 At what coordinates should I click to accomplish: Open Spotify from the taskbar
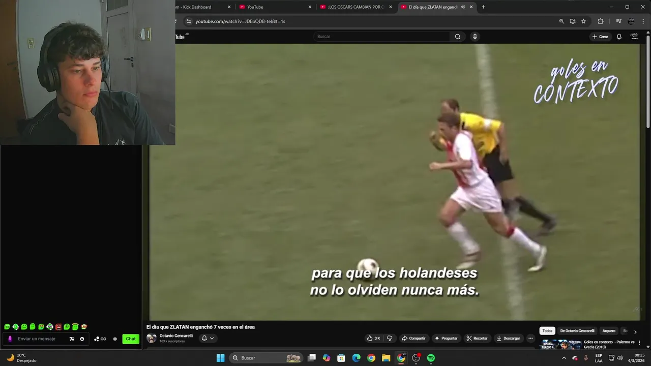click(431, 358)
